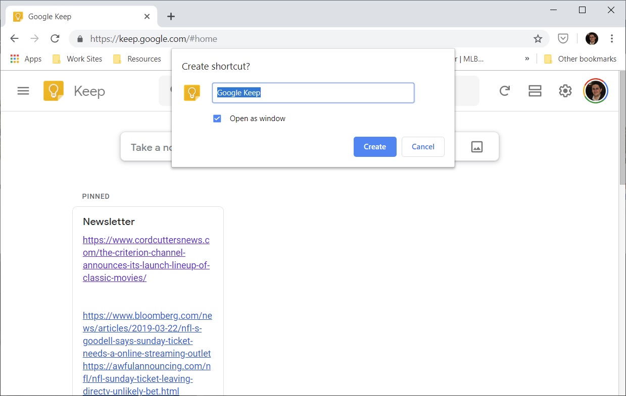Click the Create shortcut? dialog heading
The image size is (626, 396).
(216, 67)
